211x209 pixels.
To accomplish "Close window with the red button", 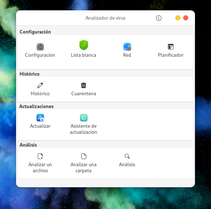I will 186,18.
